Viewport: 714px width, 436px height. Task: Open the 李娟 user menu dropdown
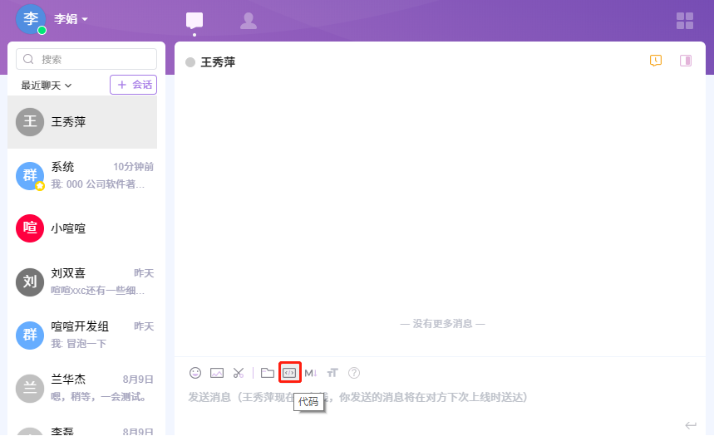coord(71,18)
